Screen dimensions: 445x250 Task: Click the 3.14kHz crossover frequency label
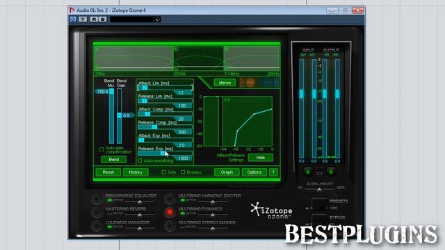[x=232, y=74]
